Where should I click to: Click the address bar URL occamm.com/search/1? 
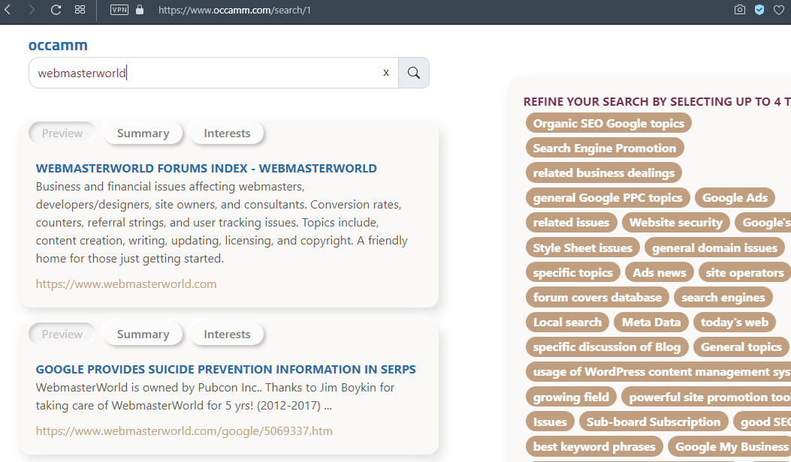click(234, 10)
